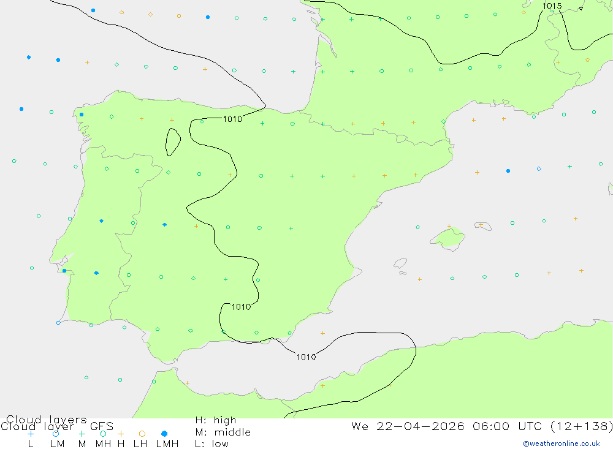Click the 'H: high' legend text
Viewport: 613px width, 449px height.
point(216,420)
